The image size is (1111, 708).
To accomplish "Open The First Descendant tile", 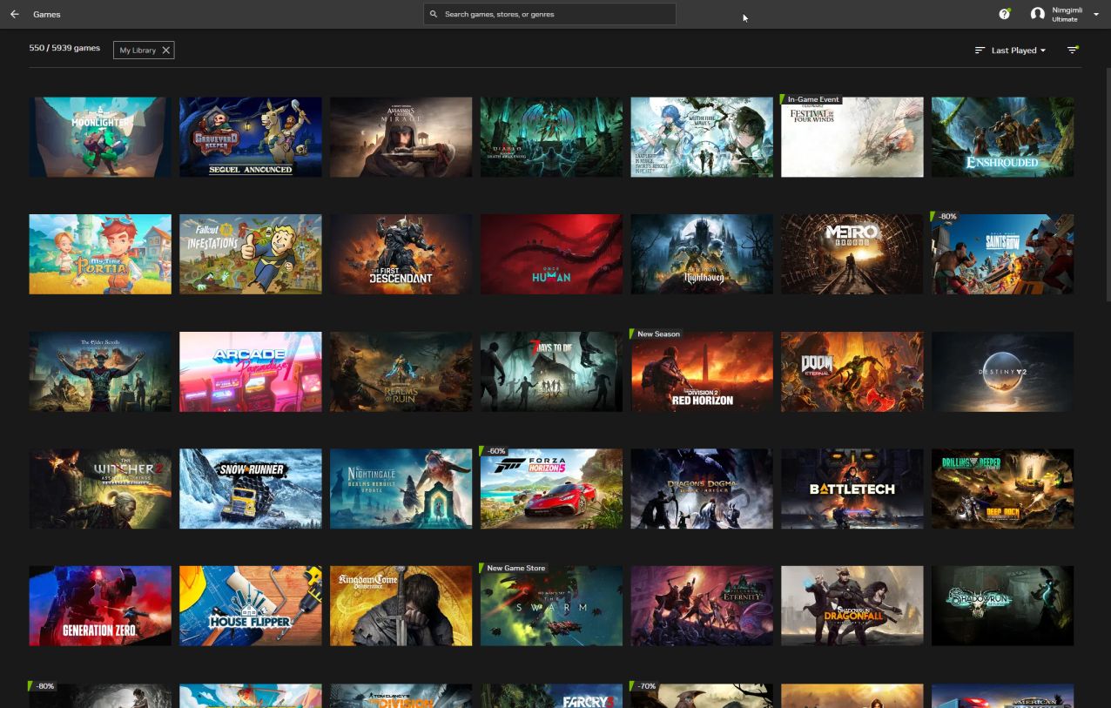I will 401,254.
